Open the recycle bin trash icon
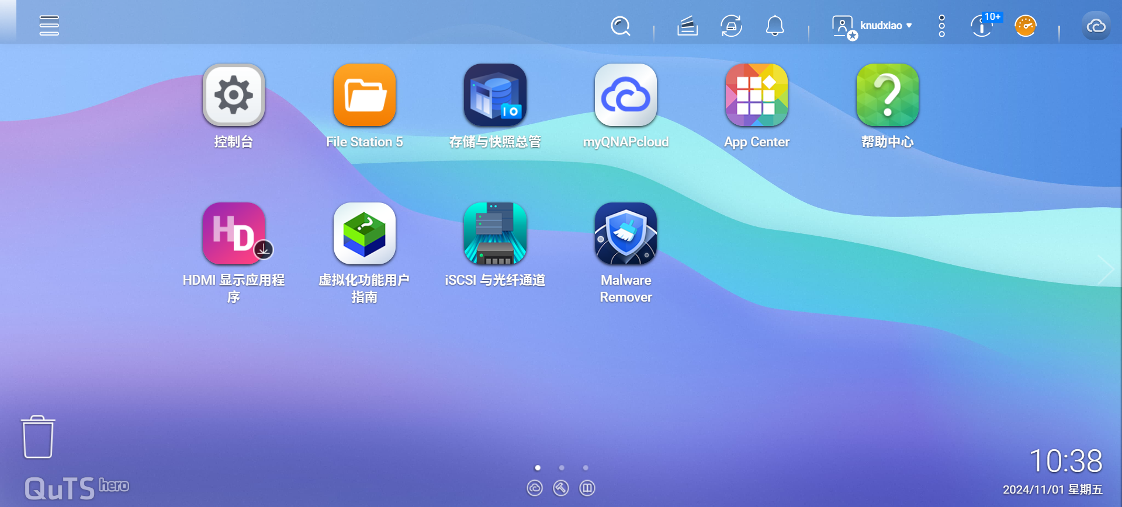 [x=38, y=437]
